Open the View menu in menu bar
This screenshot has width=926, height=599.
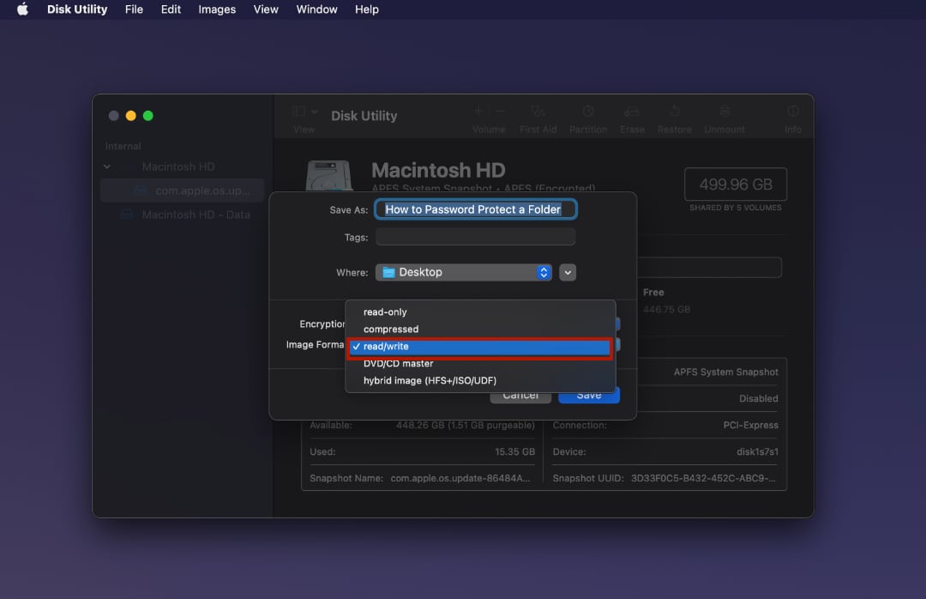266,9
